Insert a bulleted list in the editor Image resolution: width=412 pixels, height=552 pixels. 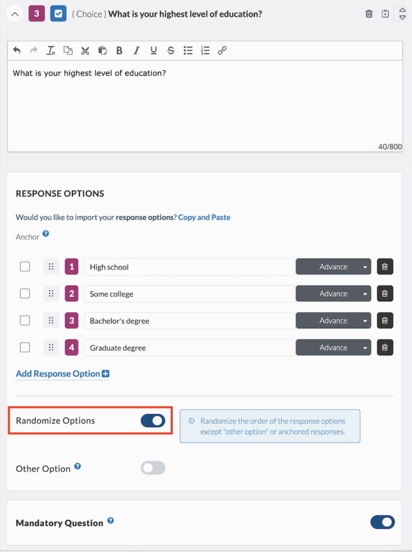tap(188, 50)
